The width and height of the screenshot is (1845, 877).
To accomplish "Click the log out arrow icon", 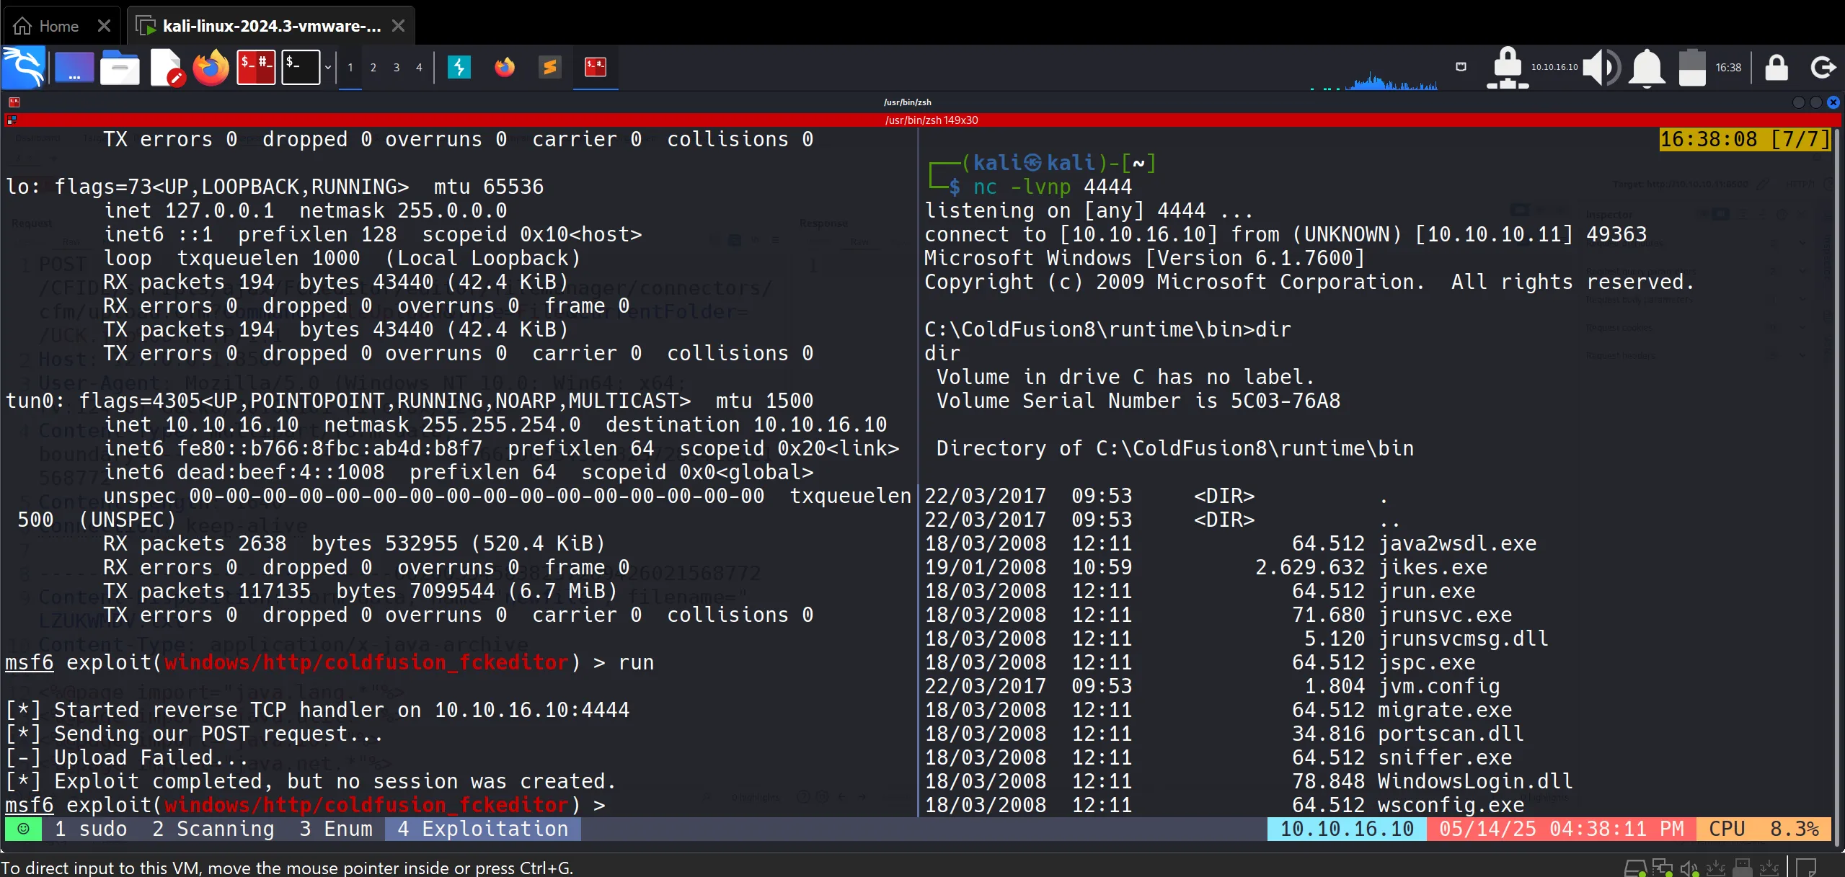I will point(1822,68).
